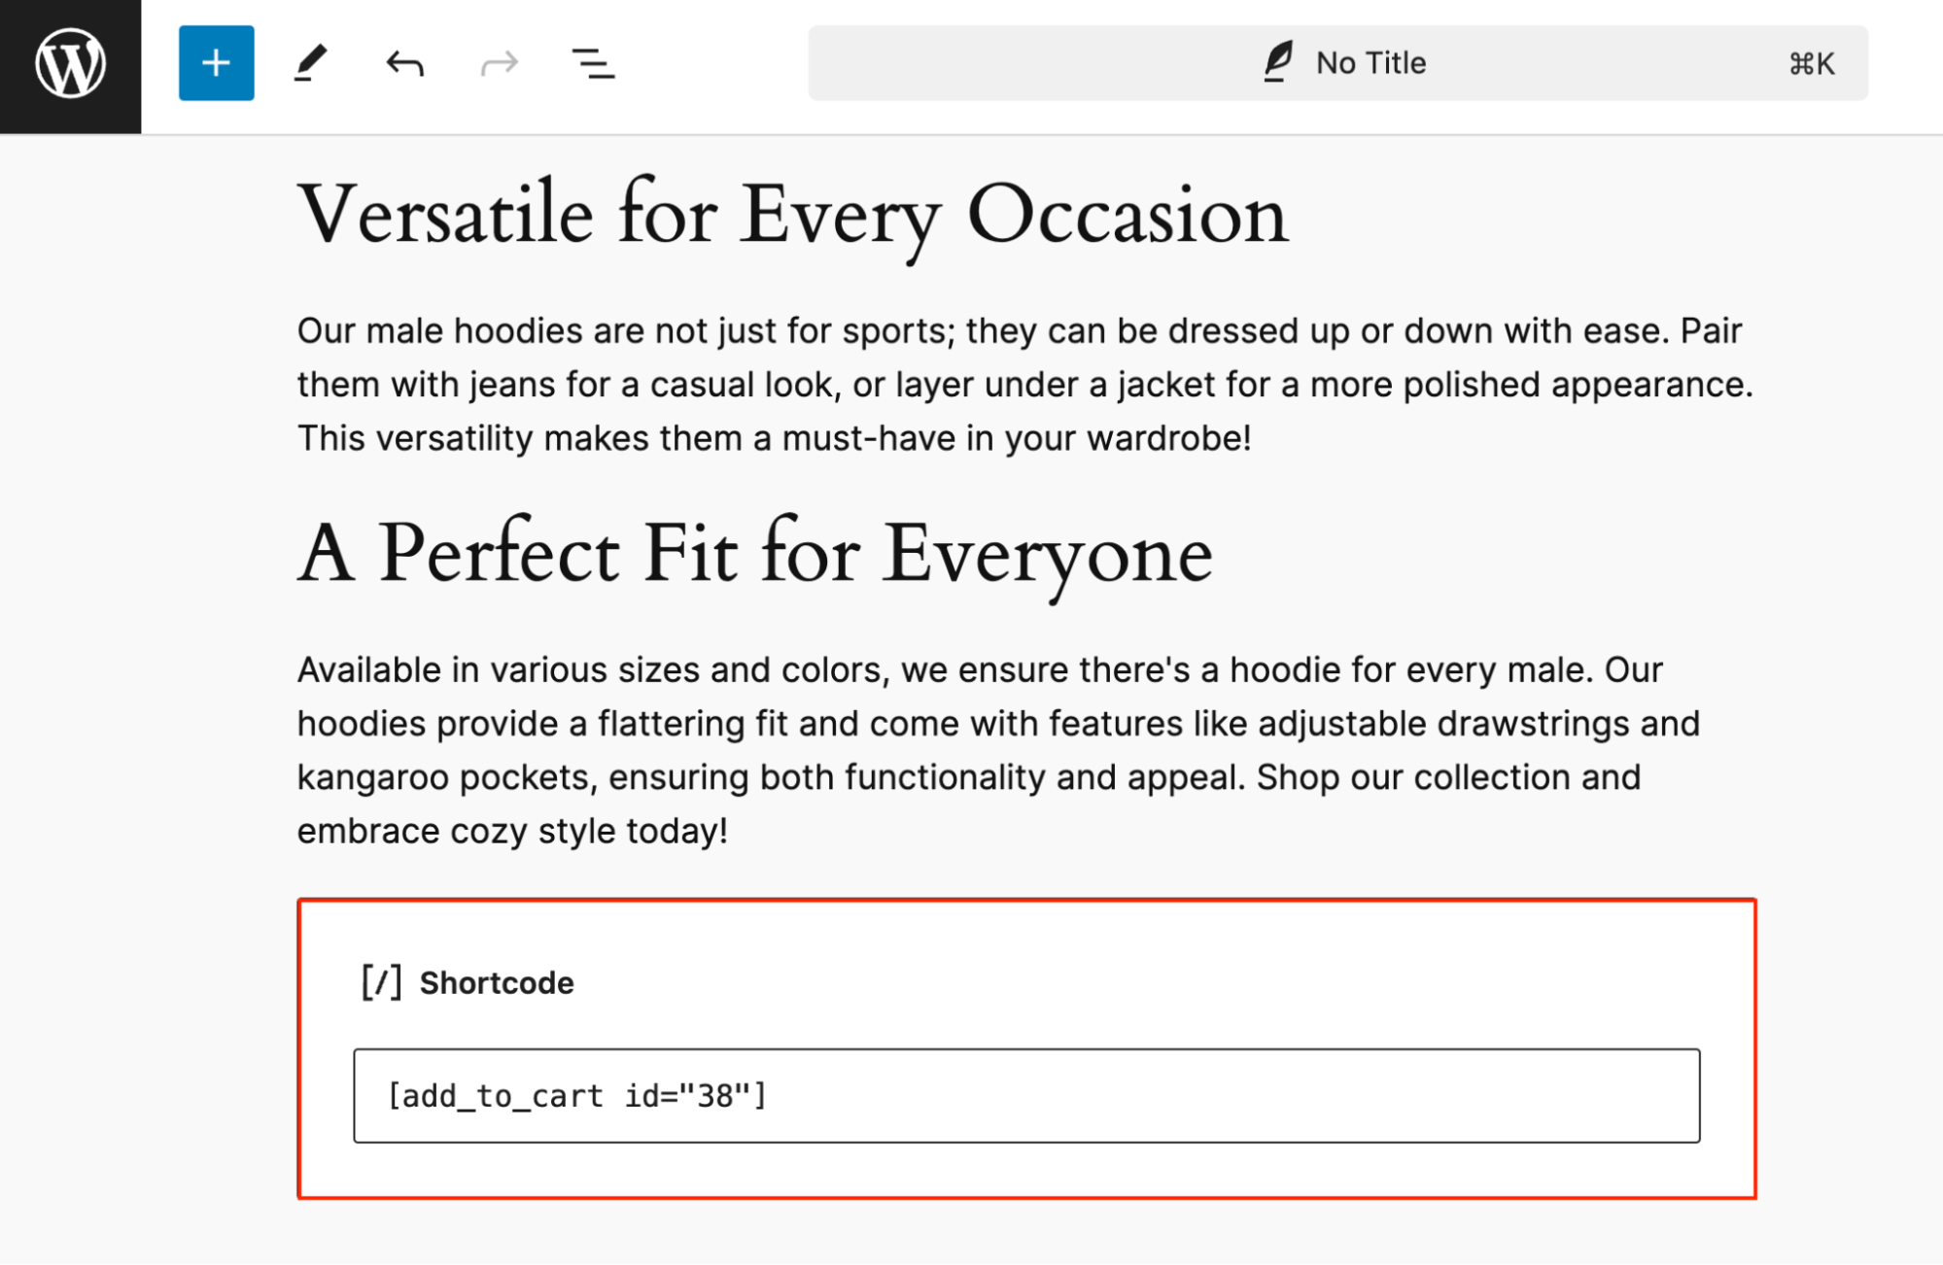Click the ⌘K shortcut indicator
The image size is (1943, 1265).
coord(1811,62)
